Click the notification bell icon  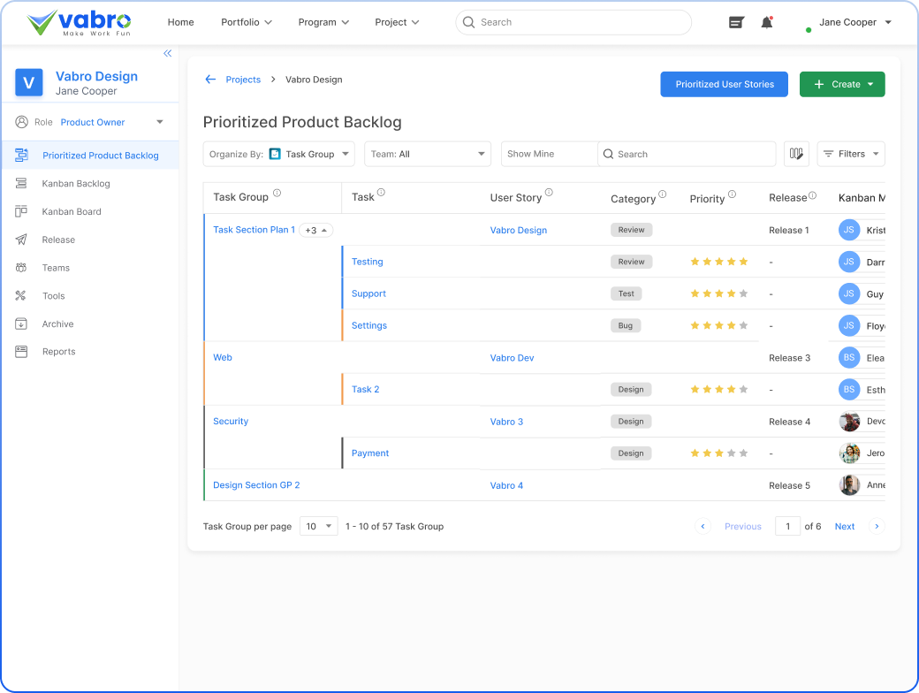[x=766, y=23]
